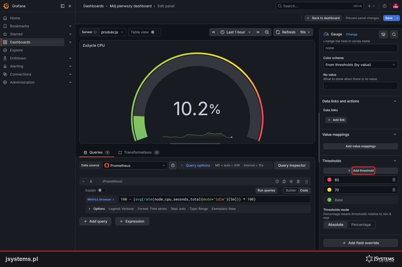Toggle the Table view switch
Viewport: 402px width, 267px height.
pos(155,32)
